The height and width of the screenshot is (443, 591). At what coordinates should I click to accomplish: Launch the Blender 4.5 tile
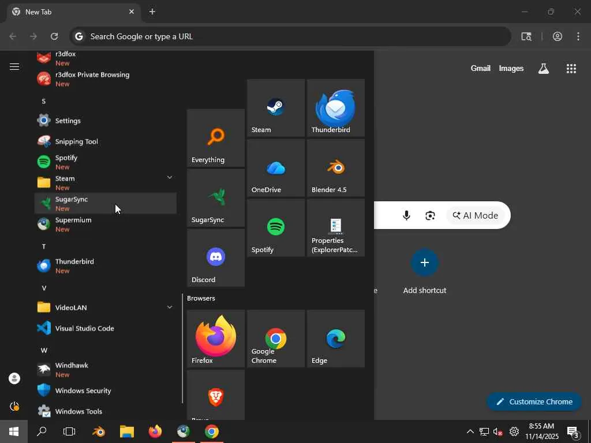pyautogui.click(x=335, y=168)
